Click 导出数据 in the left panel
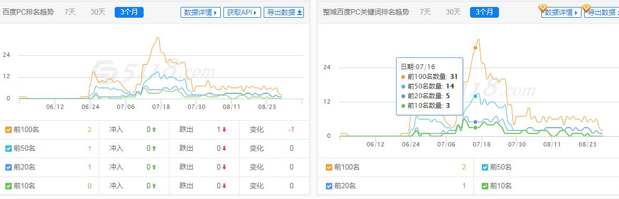 [284, 12]
